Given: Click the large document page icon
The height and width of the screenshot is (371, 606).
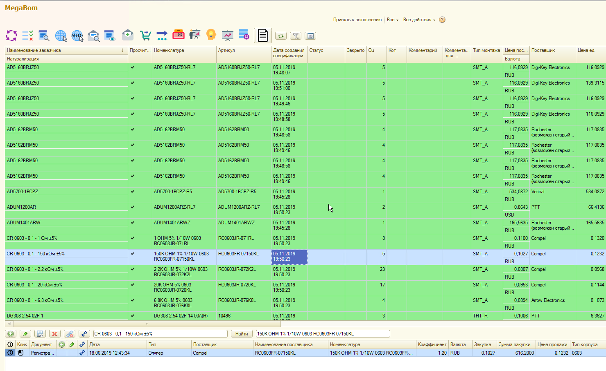Looking at the screenshot, I should 263,36.
